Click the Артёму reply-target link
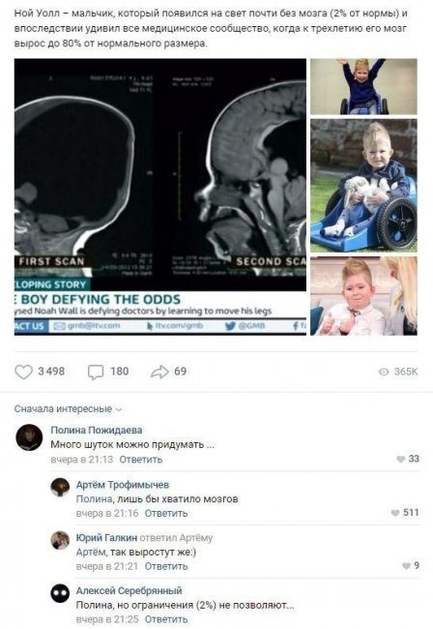 coord(196,537)
